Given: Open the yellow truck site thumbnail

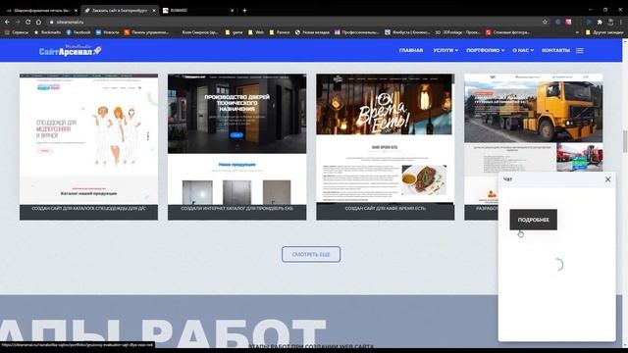Looking at the screenshot, I should (534, 124).
